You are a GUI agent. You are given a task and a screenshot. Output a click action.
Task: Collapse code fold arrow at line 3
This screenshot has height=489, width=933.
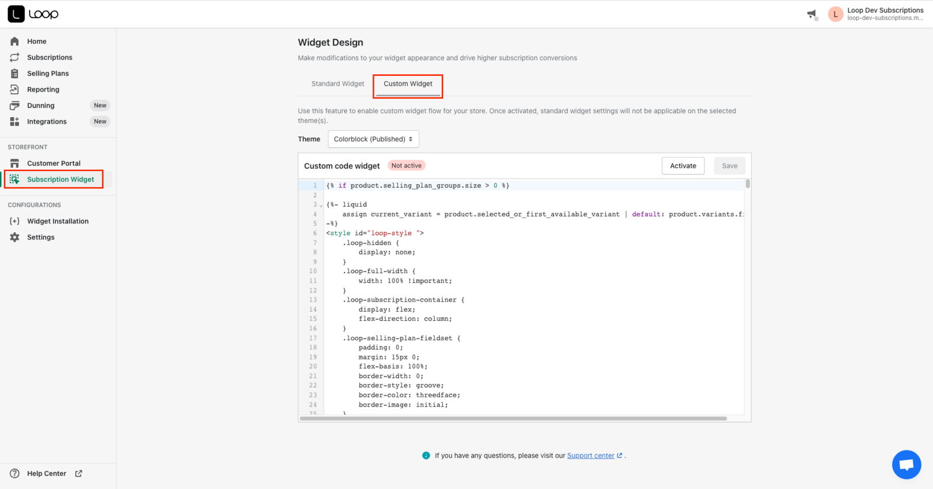tap(321, 205)
